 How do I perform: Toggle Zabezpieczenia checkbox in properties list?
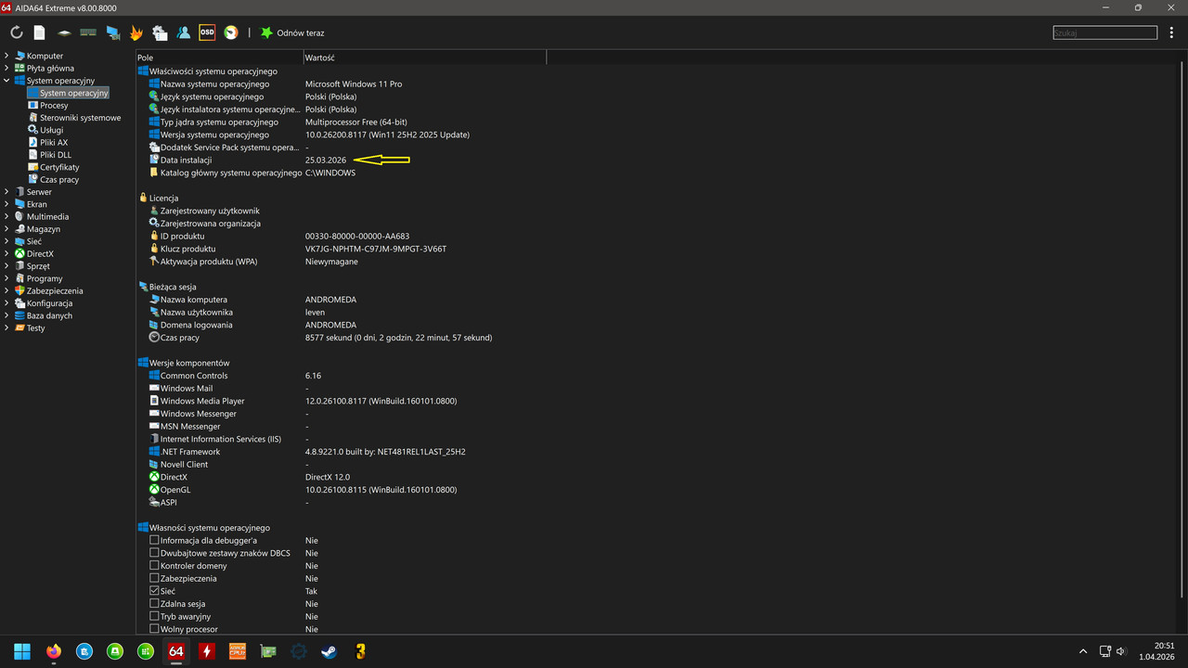154,578
